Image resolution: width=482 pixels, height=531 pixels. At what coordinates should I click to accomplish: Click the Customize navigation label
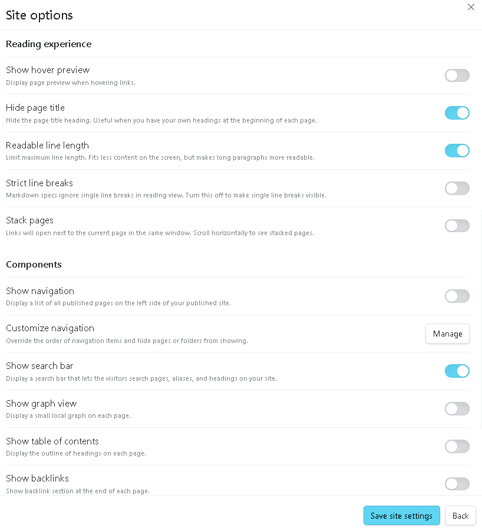50,328
